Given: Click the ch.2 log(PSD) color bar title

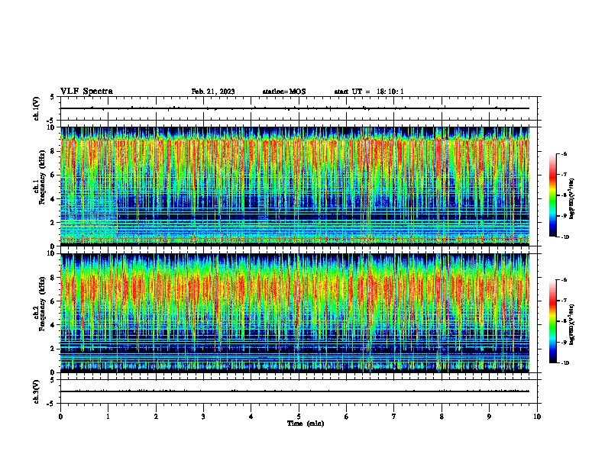Looking at the screenshot, I should click(x=572, y=324).
